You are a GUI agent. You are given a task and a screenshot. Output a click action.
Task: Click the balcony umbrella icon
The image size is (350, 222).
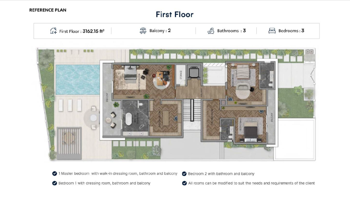pyautogui.click(x=143, y=31)
